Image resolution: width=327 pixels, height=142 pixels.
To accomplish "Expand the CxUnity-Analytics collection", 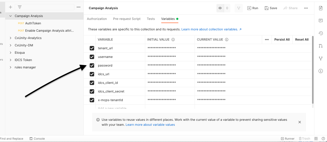I will 11,38.
